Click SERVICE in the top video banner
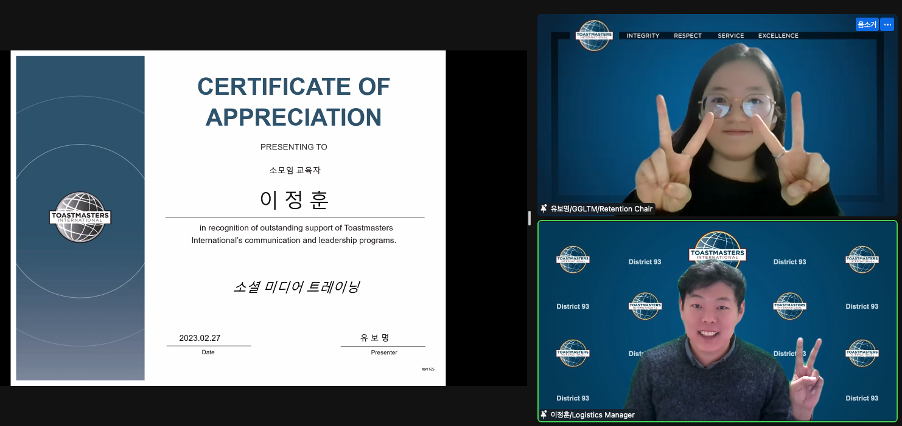This screenshot has height=426, width=902. (731, 36)
